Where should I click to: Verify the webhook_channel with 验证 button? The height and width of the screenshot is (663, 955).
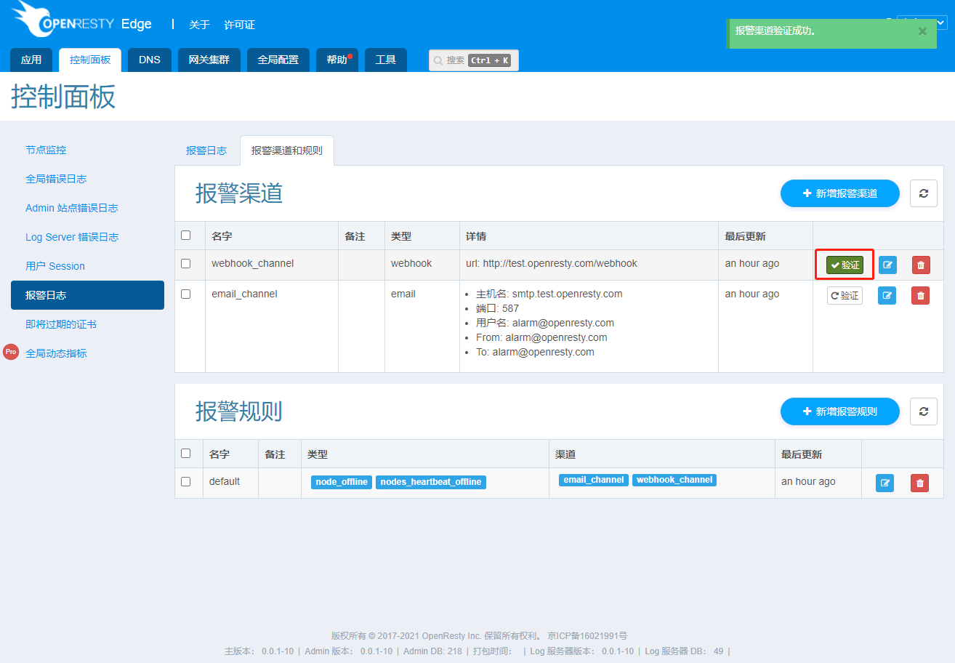coord(845,265)
